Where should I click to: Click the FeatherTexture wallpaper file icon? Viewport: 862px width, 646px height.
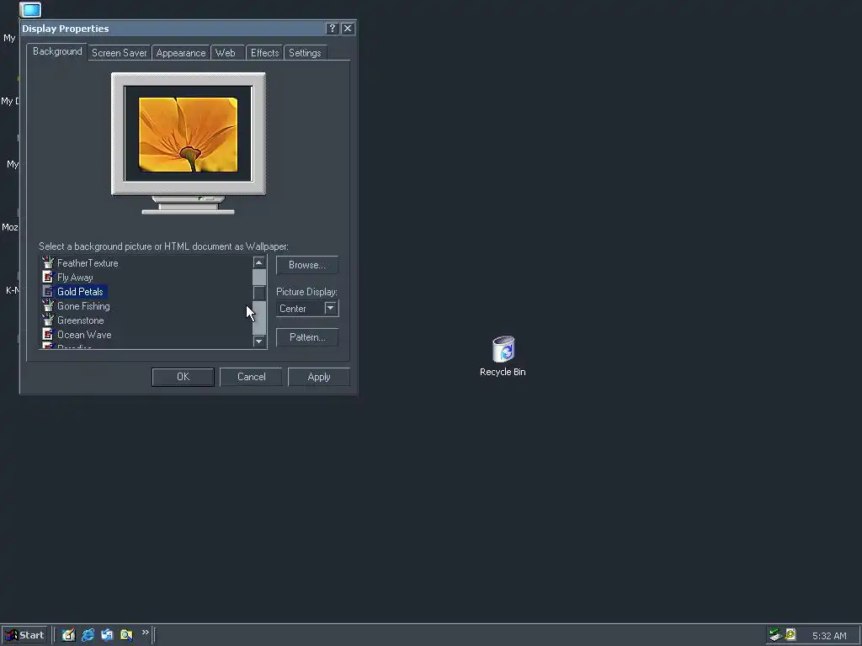tap(48, 262)
